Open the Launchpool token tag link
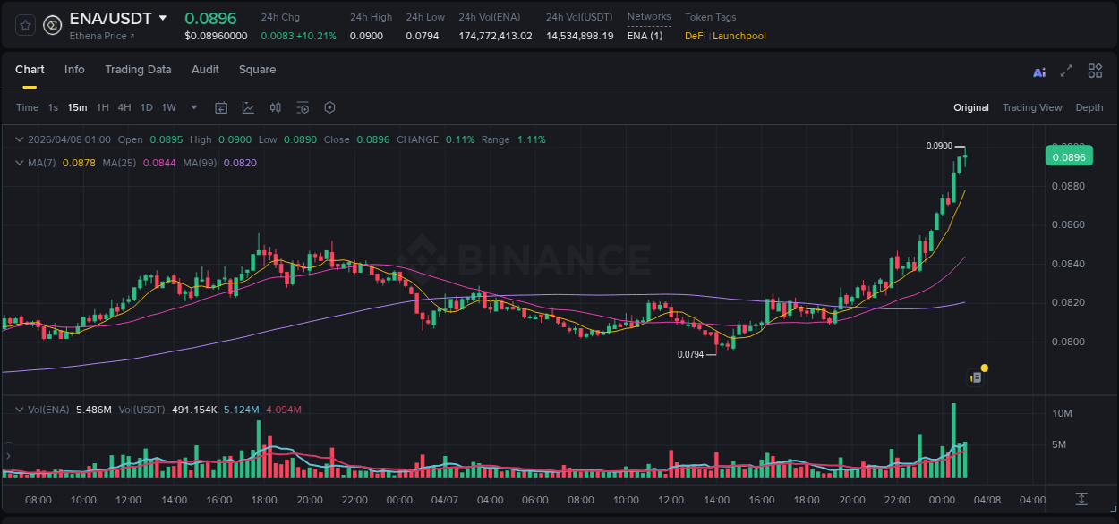 pos(739,36)
